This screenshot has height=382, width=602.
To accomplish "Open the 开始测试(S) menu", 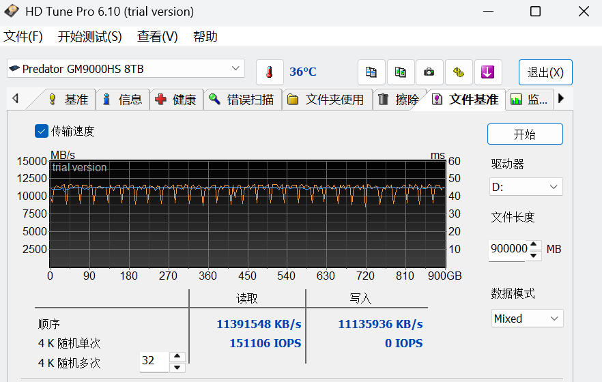I will pyautogui.click(x=90, y=36).
